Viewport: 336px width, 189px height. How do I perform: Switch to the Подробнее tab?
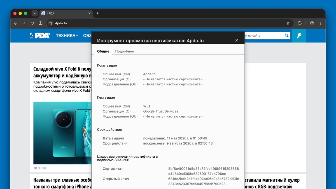point(125,51)
